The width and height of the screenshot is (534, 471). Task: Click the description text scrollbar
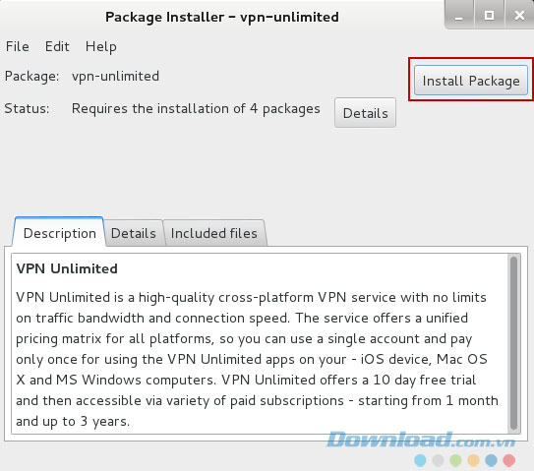click(x=513, y=343)
